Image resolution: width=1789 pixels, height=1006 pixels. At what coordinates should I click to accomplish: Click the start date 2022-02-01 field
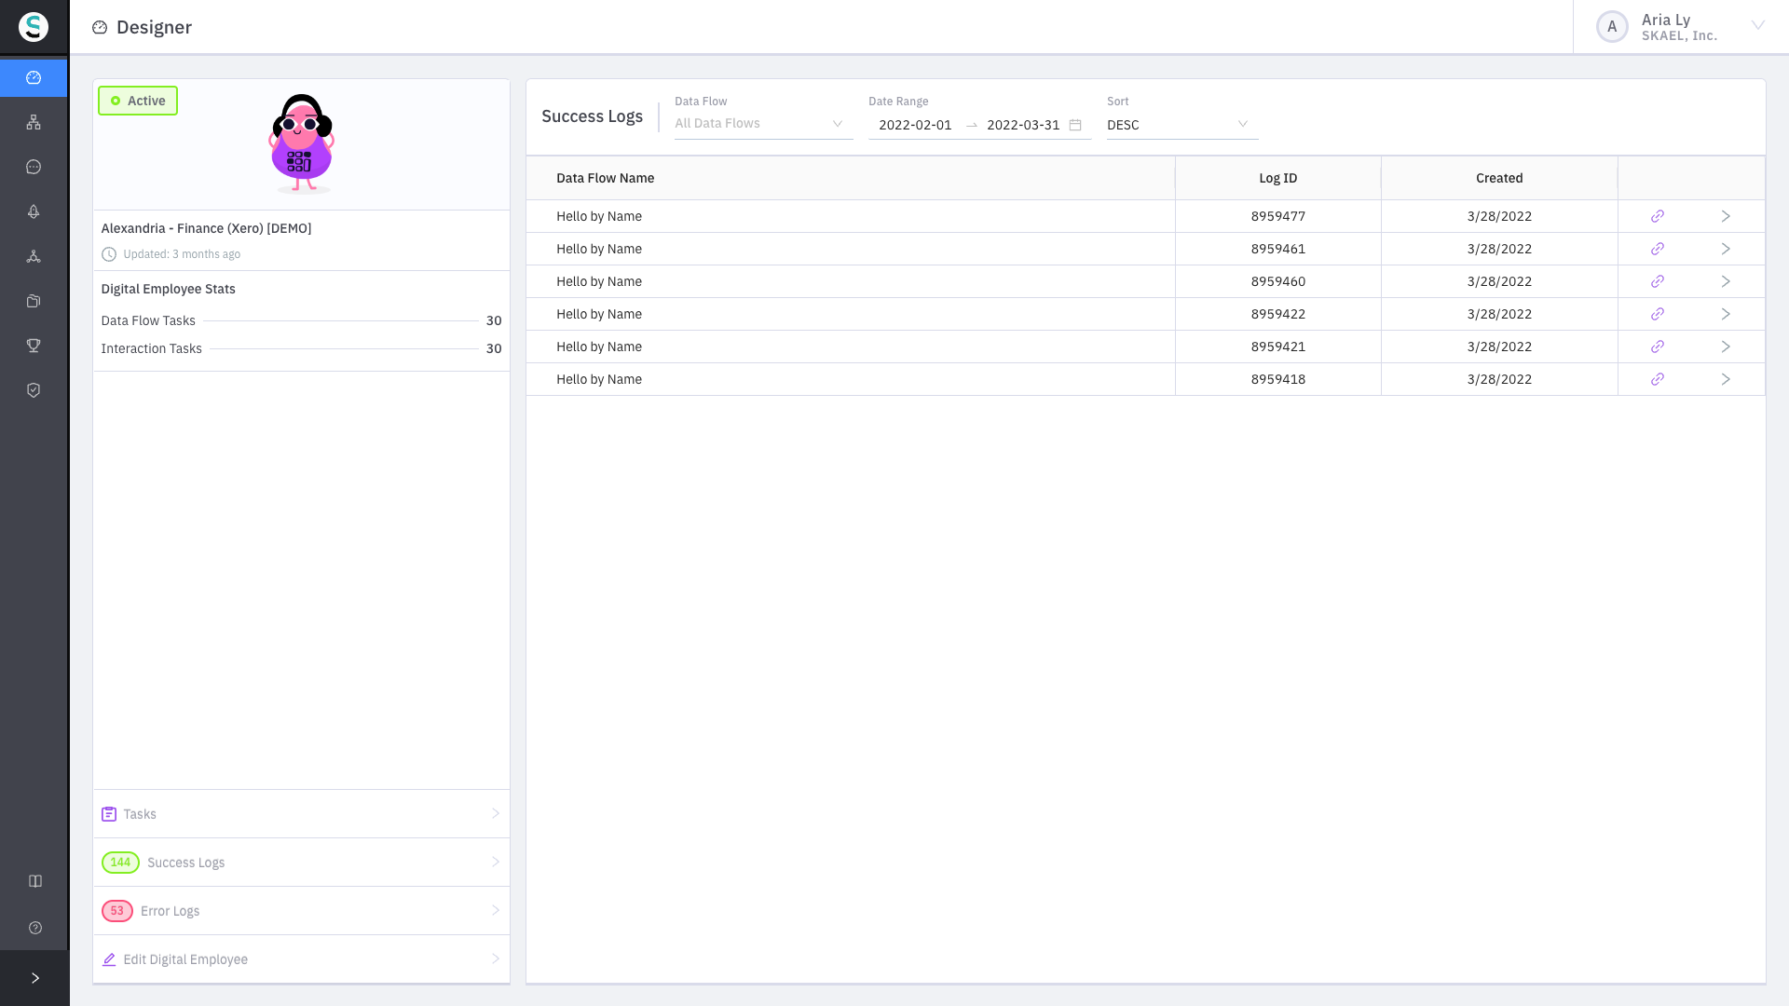pos(915,125)
